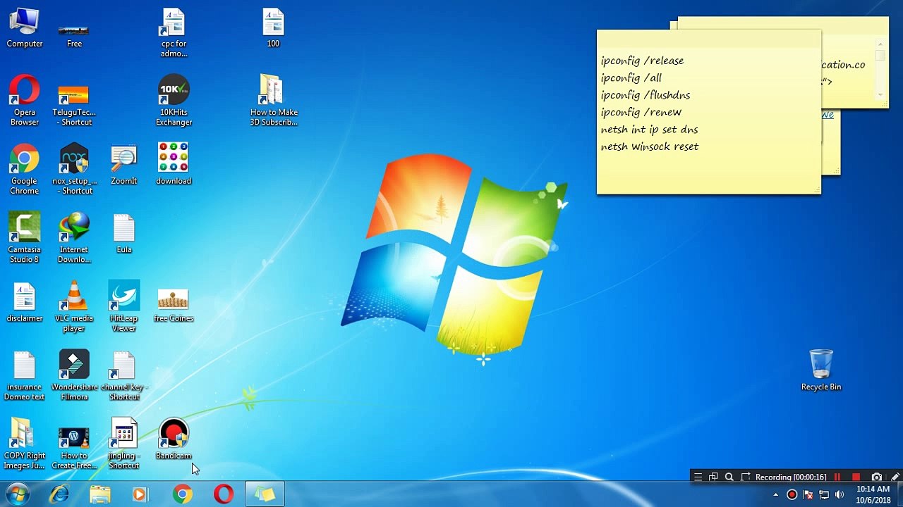
Task: Launch Google Chrome from desktop icon
Action: 25,169
